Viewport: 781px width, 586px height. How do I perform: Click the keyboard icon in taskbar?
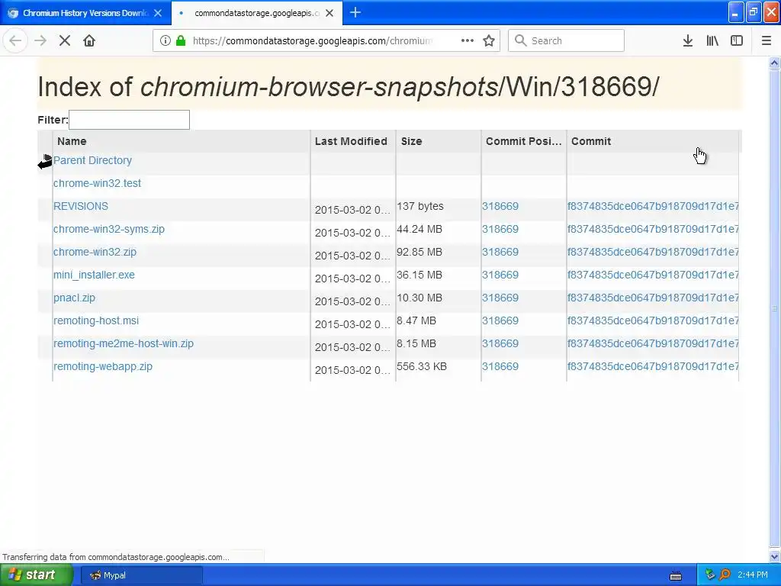pos(676,575)
